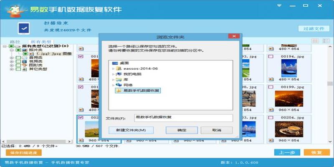Switch to the 所有类型 tab
The height and width of the screenshot is (167, 334).
41,42
